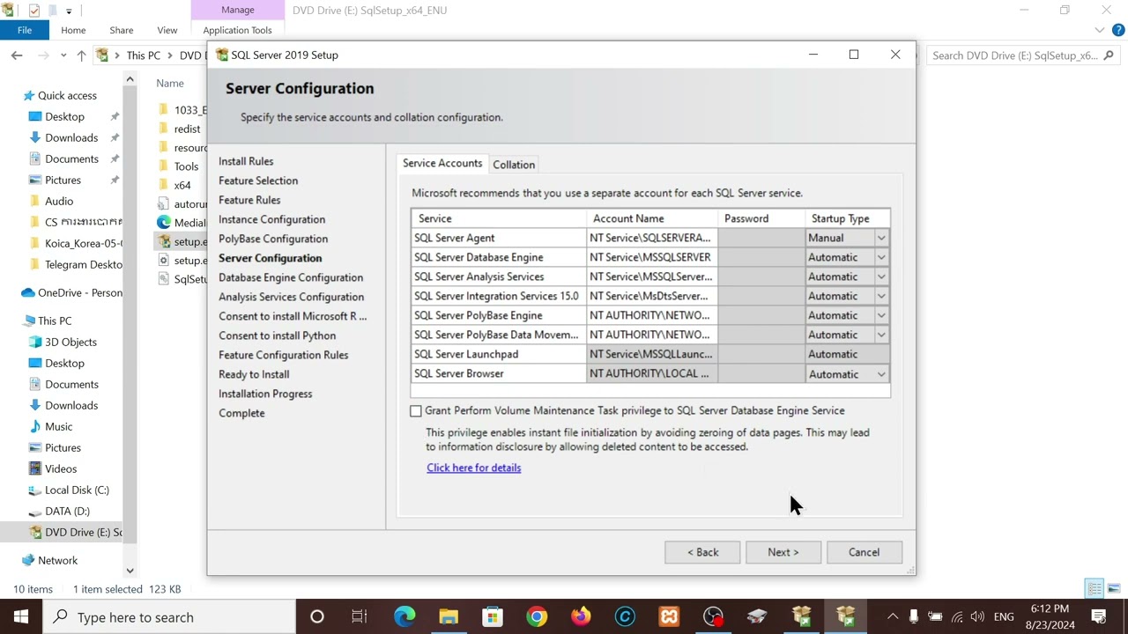
Task: Open Music folder under This PC
Action: point(58,426)
